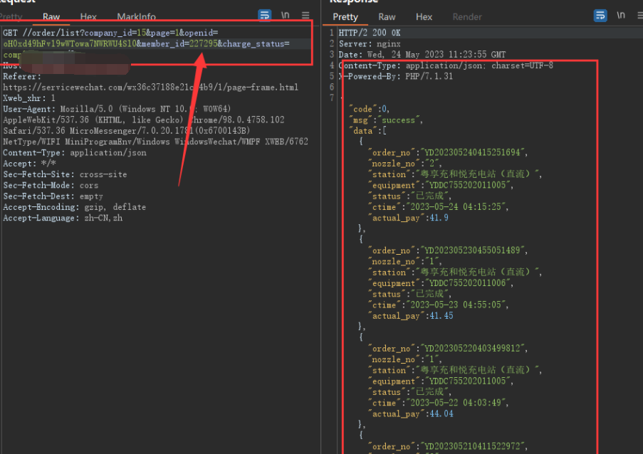
Task: Open the Response panel hamburger options menu
Action: [x=639, y=15]
